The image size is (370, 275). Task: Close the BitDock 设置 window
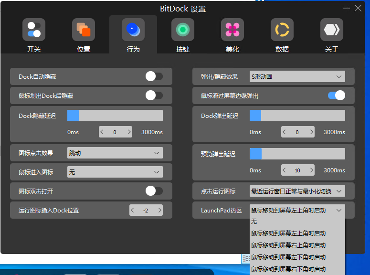point(358,8)
